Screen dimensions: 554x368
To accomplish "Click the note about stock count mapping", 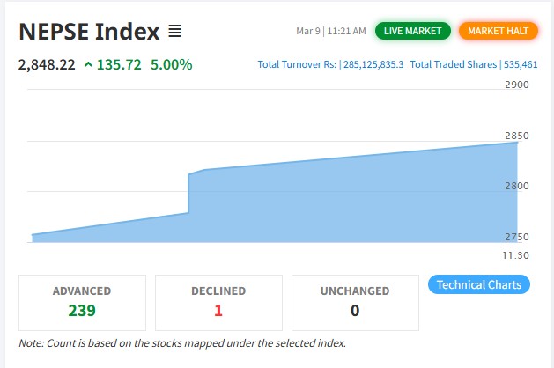I will pyautogui.click(x=182, y=342).
